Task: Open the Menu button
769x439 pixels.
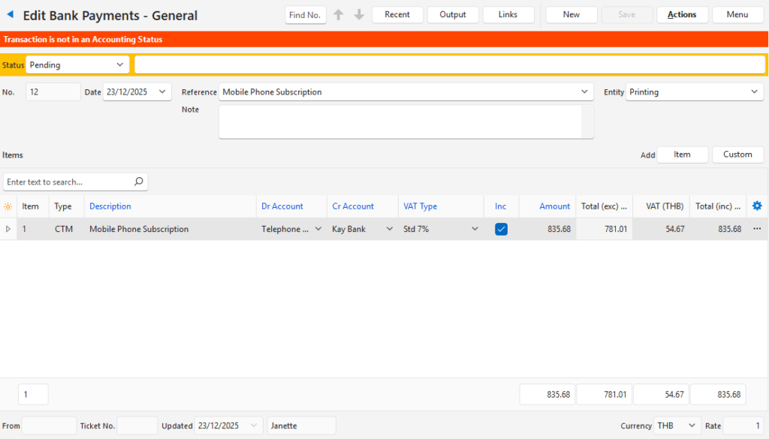Action: pos(737,15)
